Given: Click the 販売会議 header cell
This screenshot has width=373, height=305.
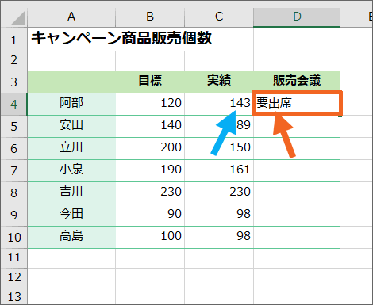Looking at the screenshot, I should pyautogui.click(x=297, y=82).
